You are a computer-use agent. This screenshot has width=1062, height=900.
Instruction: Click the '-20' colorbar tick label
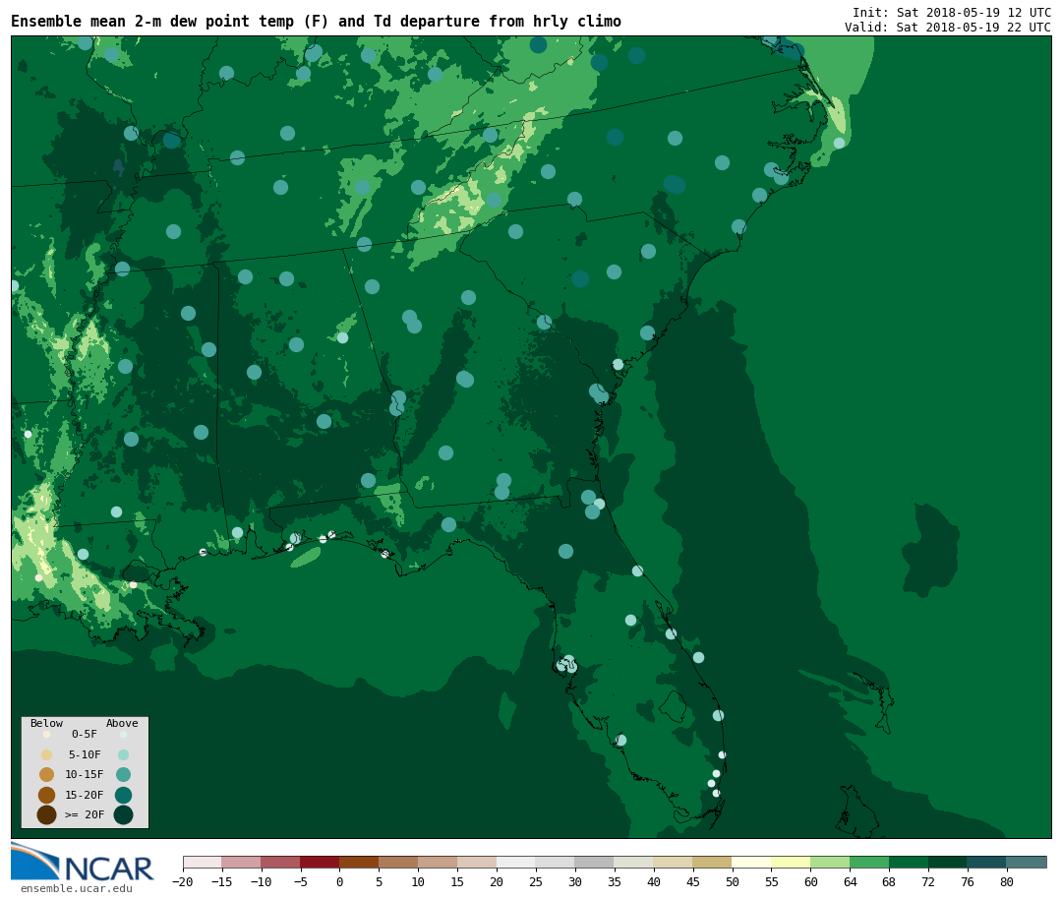pyautogui.click(x=183, y=881)
